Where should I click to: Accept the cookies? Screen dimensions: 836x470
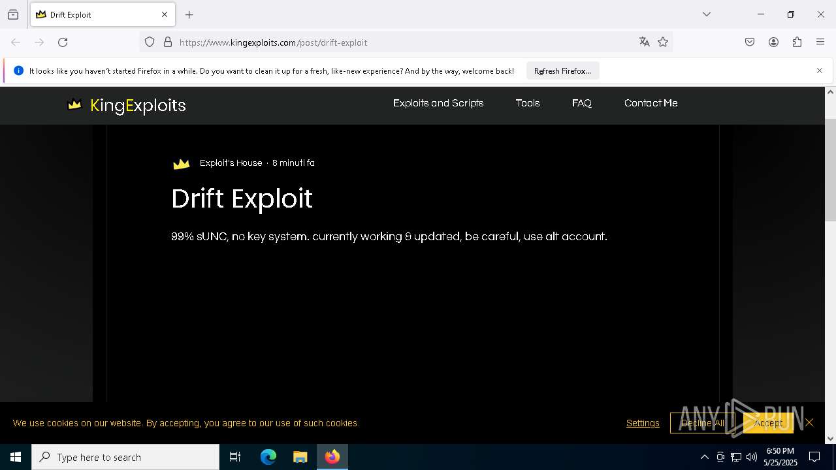tap(768, 423)
